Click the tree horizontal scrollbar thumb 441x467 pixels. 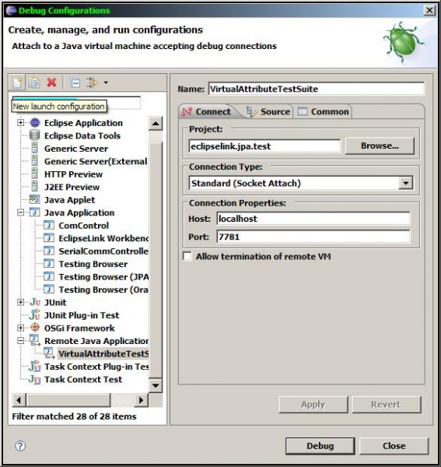[68, 400]
